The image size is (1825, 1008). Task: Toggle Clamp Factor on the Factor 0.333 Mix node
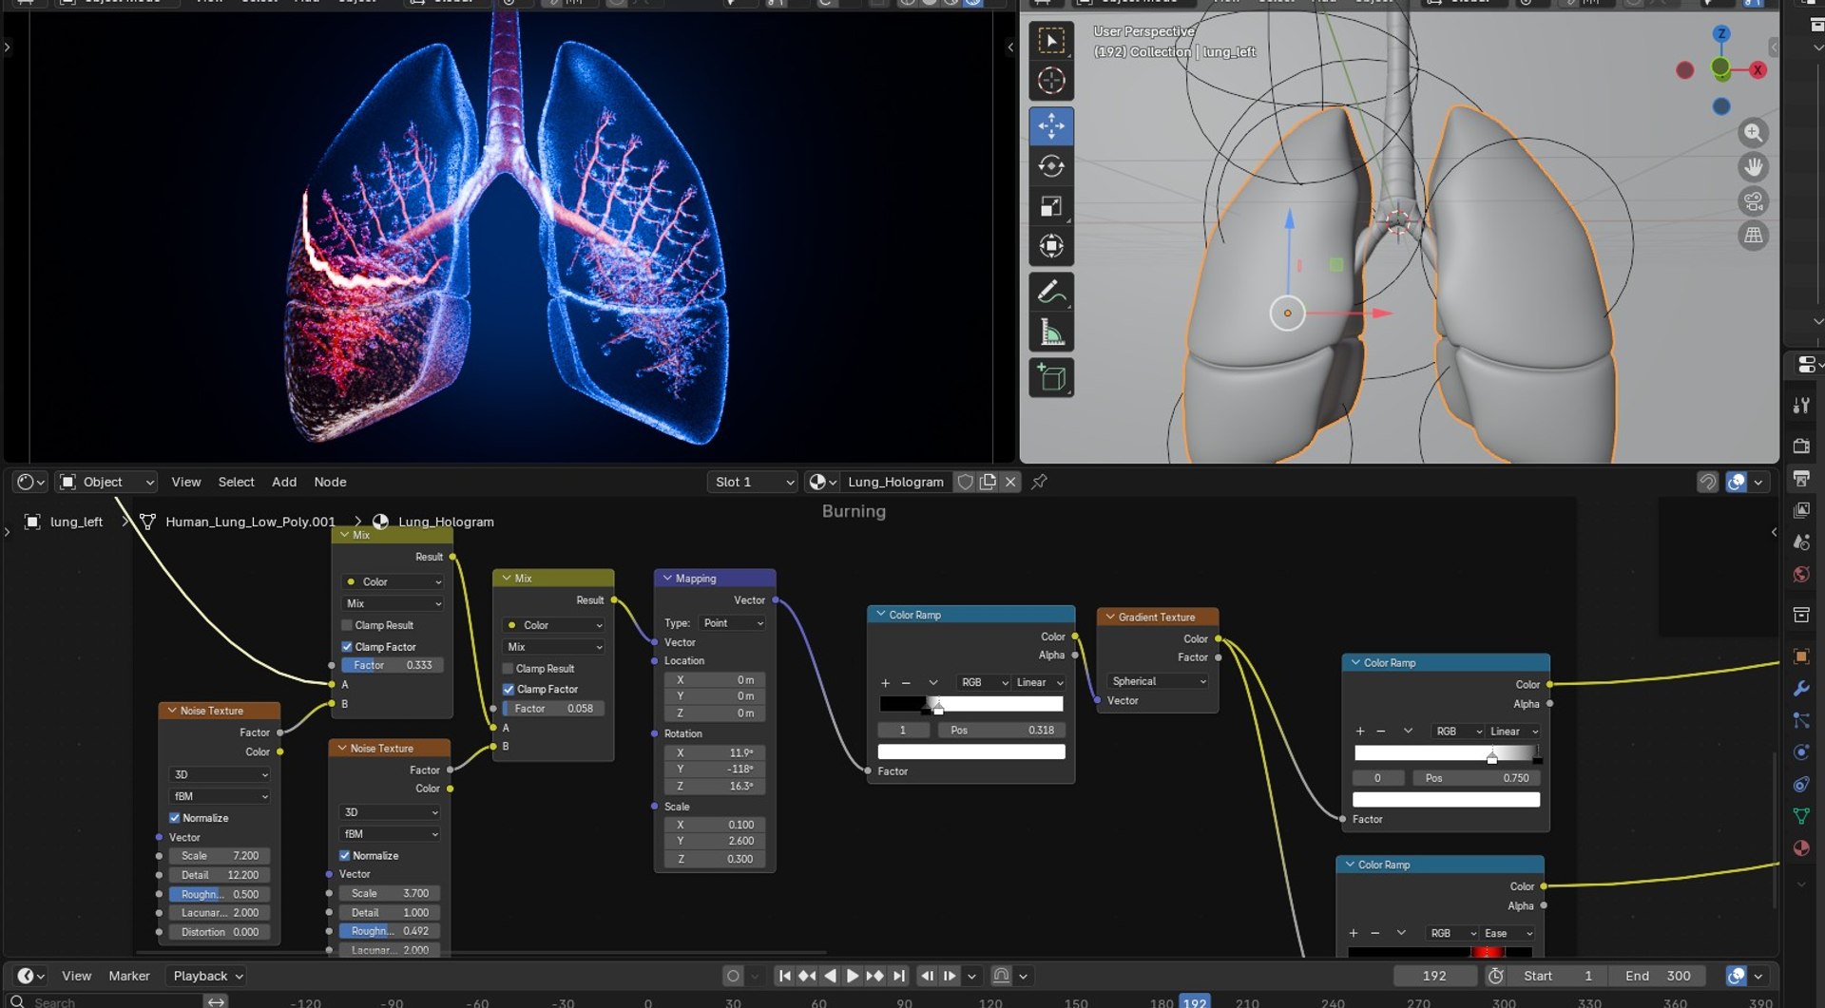coord(347,647)
